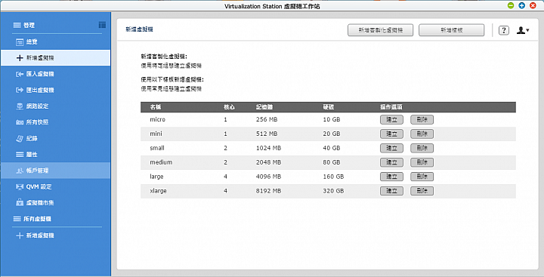Click the "40 GB" disk value
The image size is (544, 277).
332,148
